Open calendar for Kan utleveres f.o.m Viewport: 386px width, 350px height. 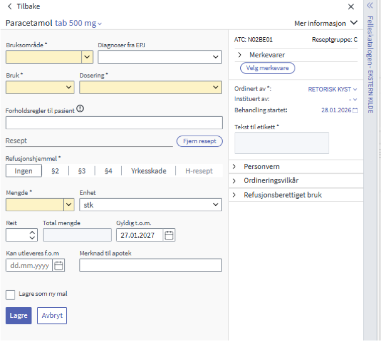(59, 266)
